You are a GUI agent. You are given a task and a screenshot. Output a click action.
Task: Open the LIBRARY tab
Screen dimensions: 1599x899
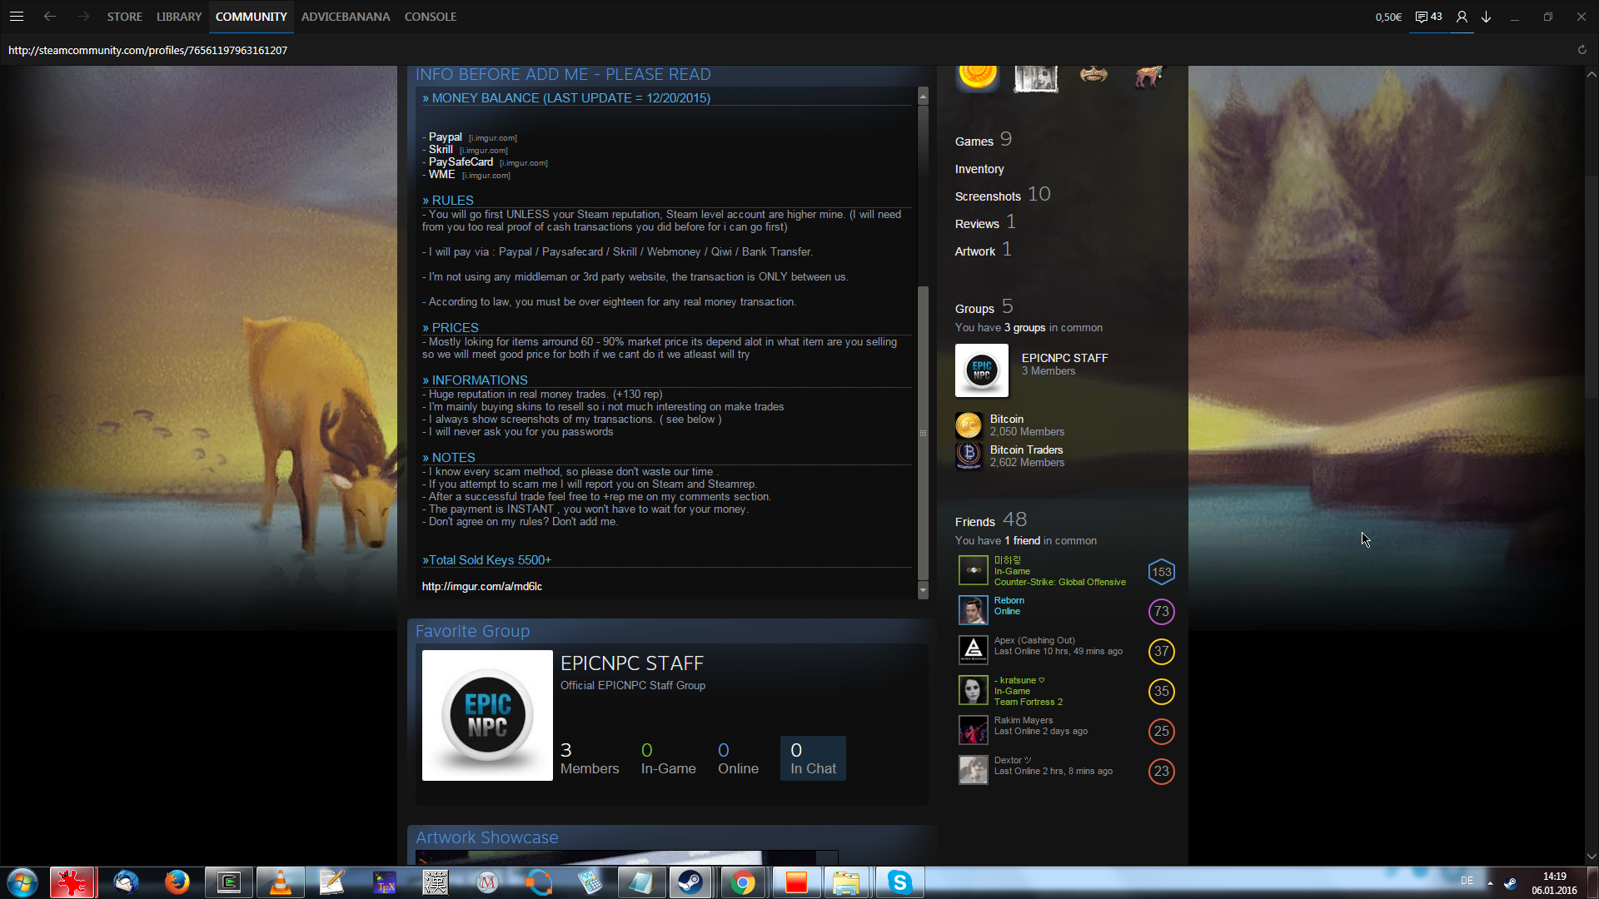179,17
